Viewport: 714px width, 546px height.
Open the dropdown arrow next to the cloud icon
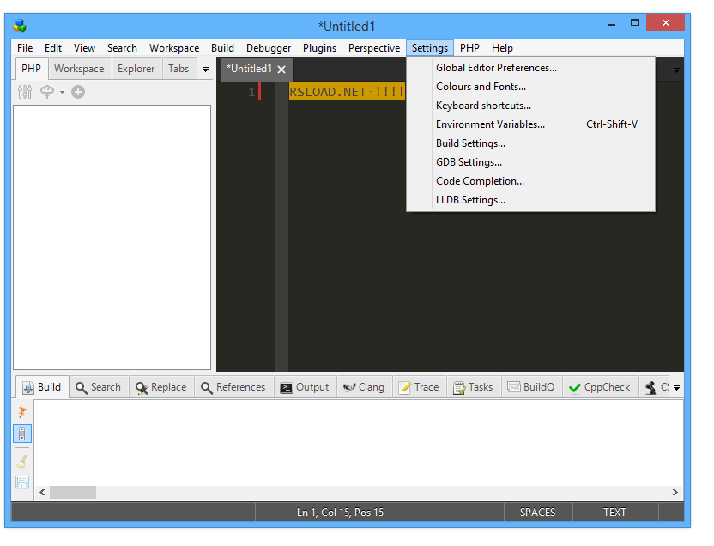point(60,92)
